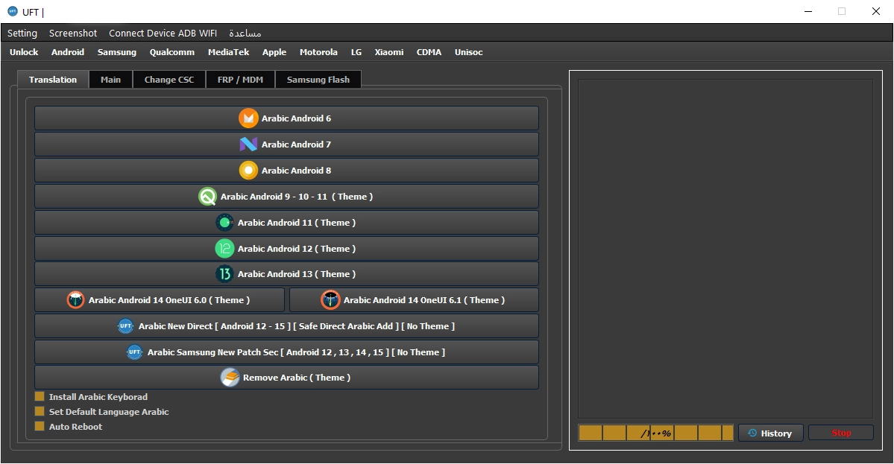
Task: Select the Apple section
Action: [x=274, y=52]
